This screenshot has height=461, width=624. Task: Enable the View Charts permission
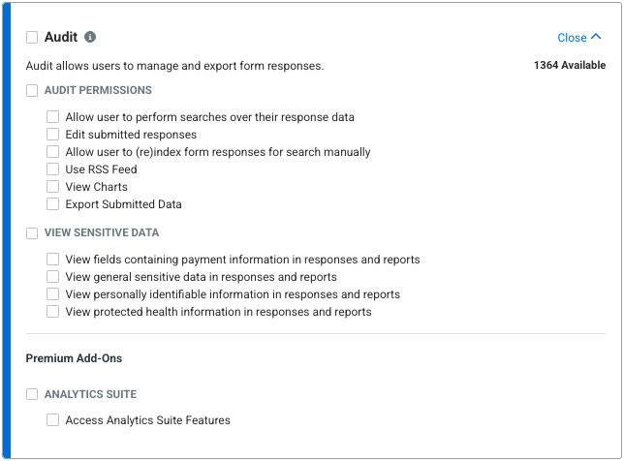53,187
